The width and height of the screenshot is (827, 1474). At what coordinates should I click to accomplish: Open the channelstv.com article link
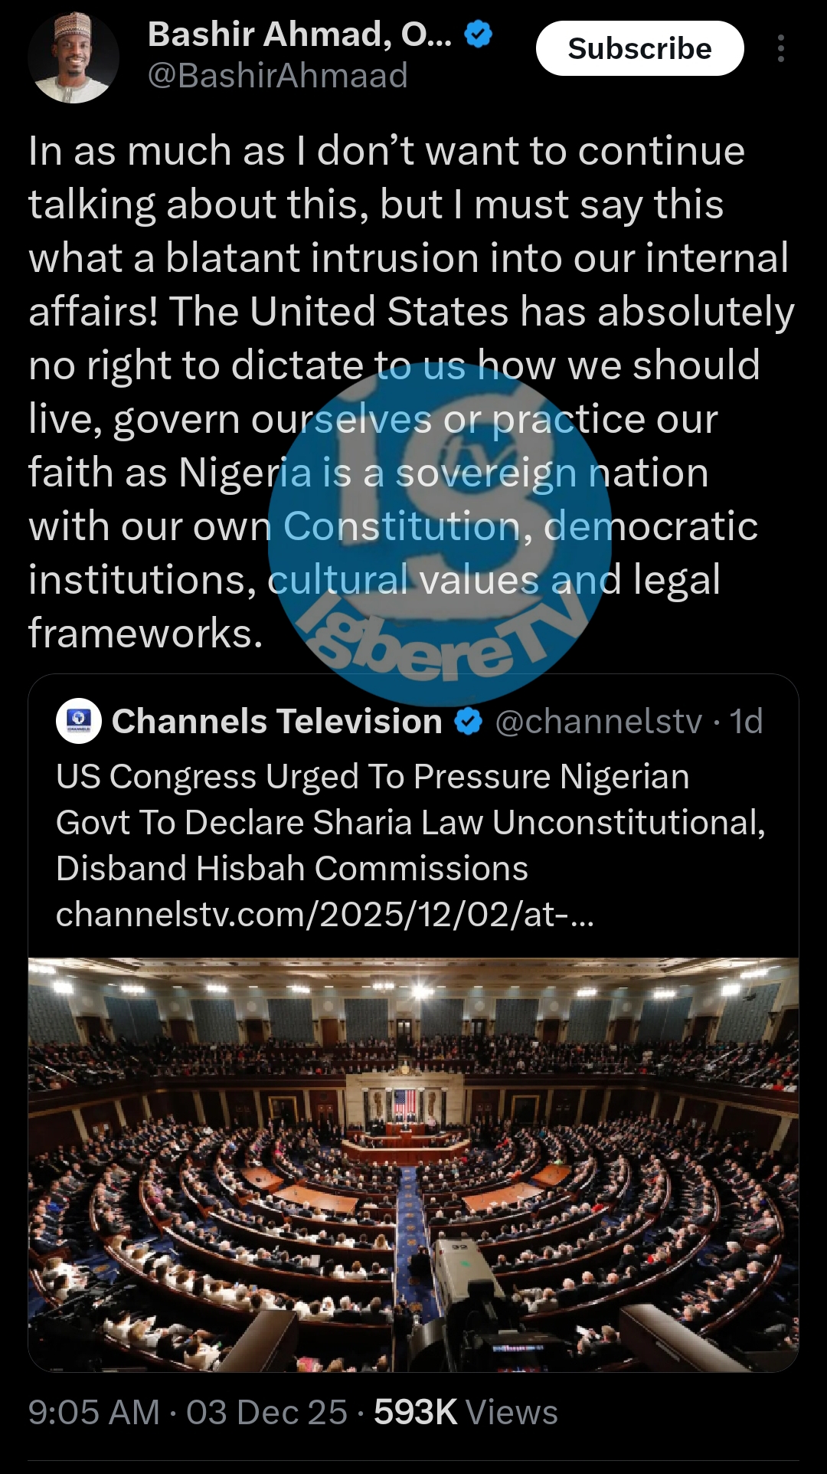pos(325,914)
